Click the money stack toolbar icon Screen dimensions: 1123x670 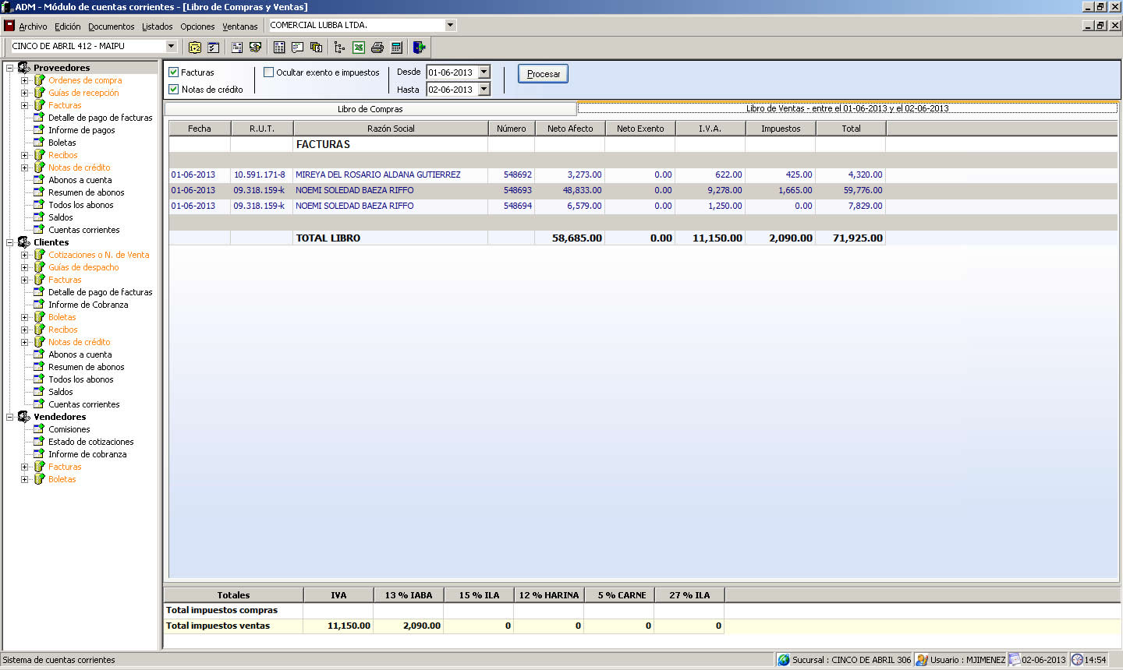tap(255, 48)
